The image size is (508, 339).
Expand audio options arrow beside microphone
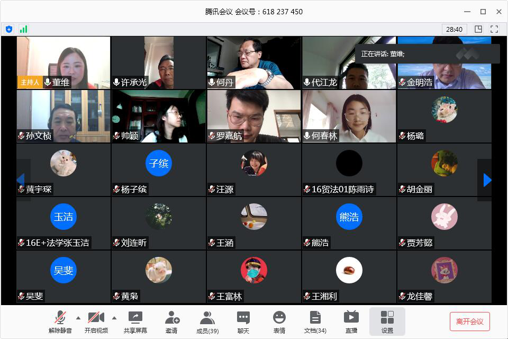pos(78,318)
